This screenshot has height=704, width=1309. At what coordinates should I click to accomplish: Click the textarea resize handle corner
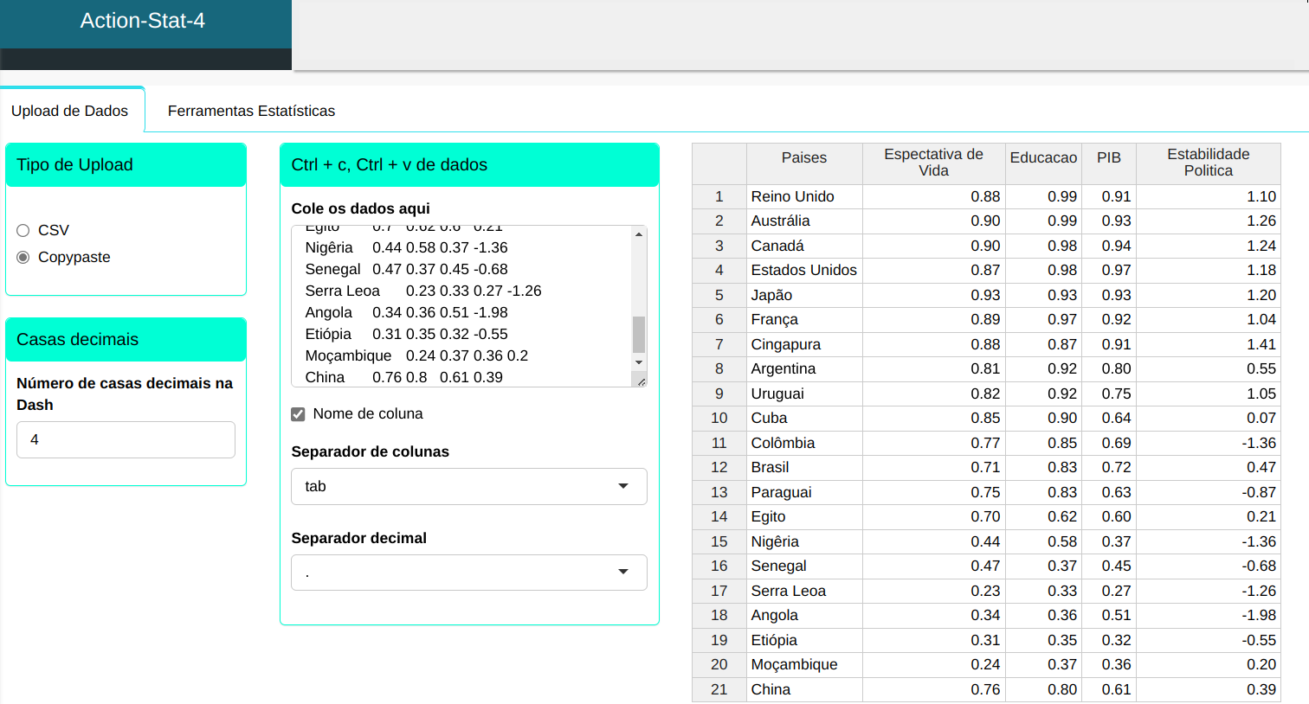(641, 381)
